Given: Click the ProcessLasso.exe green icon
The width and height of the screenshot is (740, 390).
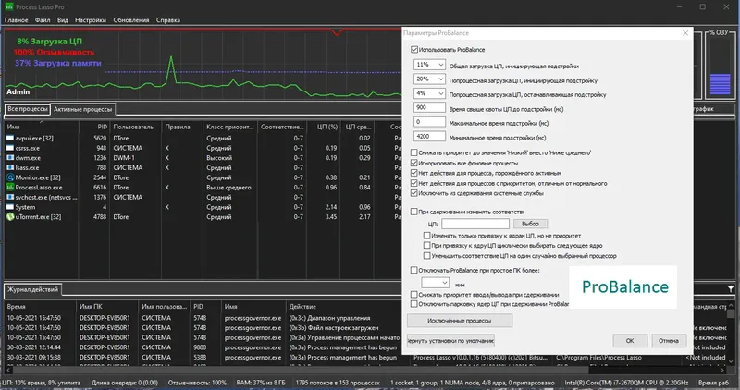Looking at the screenshot, I should click(10, 188).
